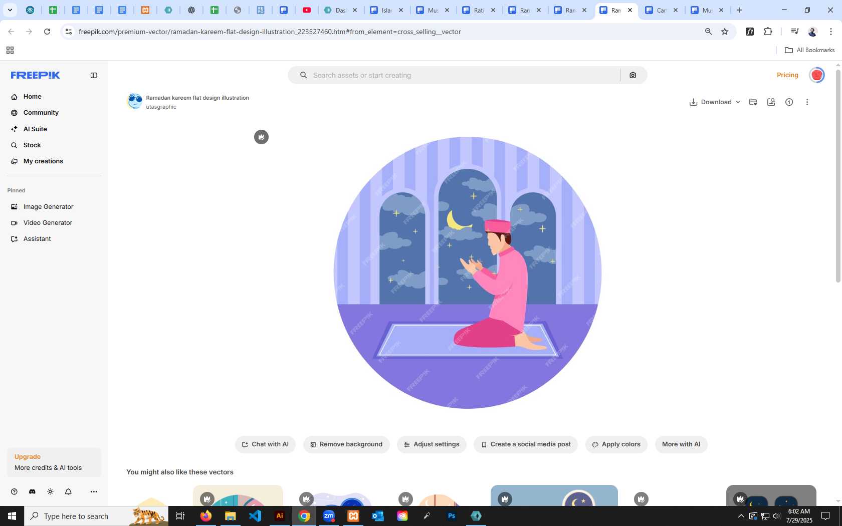Click the share asset icon

click(x=771, y=102)
